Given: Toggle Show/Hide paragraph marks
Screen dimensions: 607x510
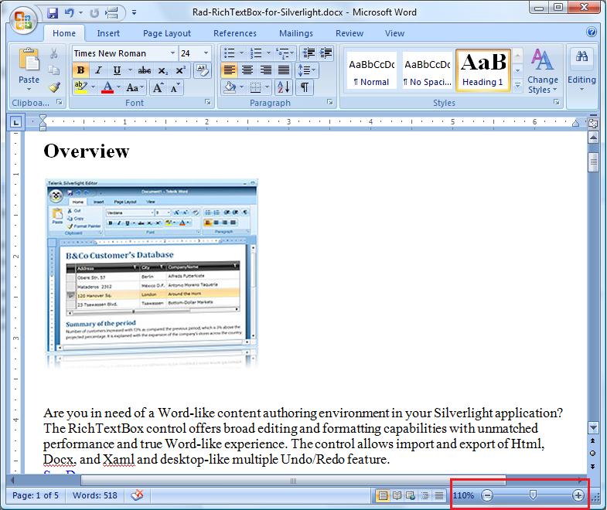Looking at the screenshot, I should click(305, 87).
